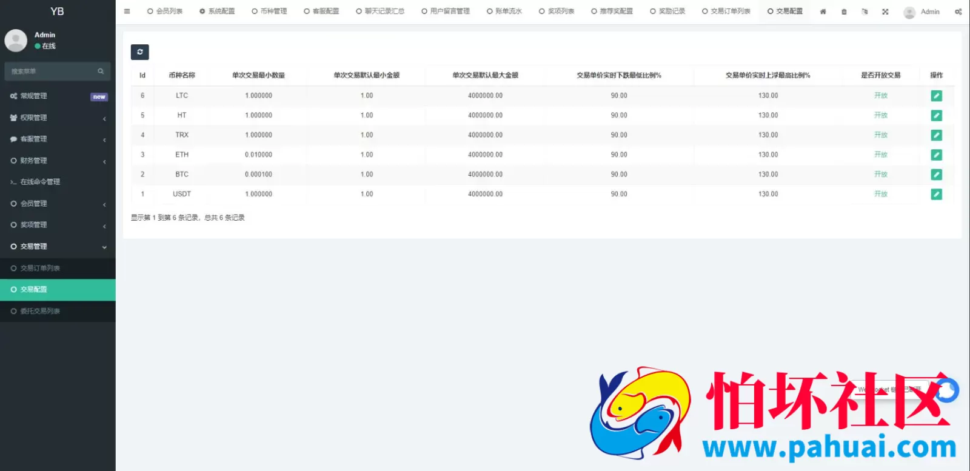Click the ETH coin name cell
Viewport: 970px width, 471px height.
click(x=182, y=155)
